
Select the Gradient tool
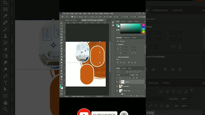[x=61, y=57]
